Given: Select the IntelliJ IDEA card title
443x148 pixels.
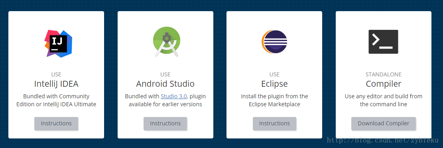Looking at the screenshot, I should (x=56, y=84).
